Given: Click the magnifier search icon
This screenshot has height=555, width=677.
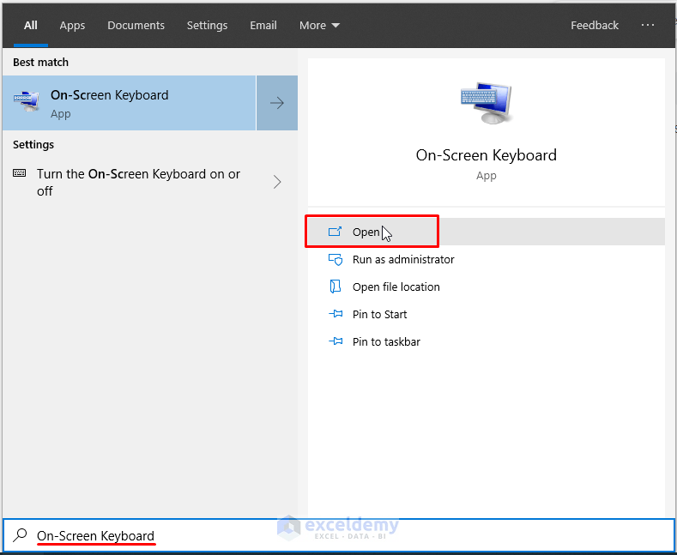Looking at the screenshot, I should pos(20,535).
